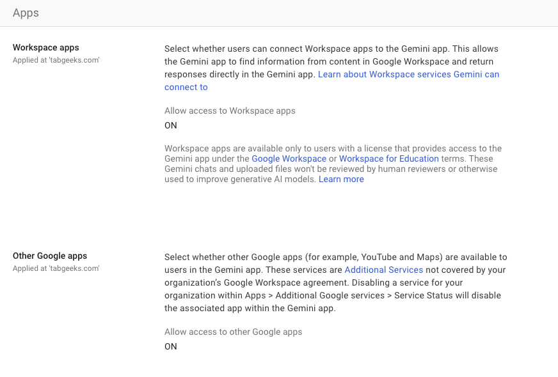Screen dimensions: 558x377
Task: Click 'Allow access to Workspace apps' label
Action: tap(230, 111)
